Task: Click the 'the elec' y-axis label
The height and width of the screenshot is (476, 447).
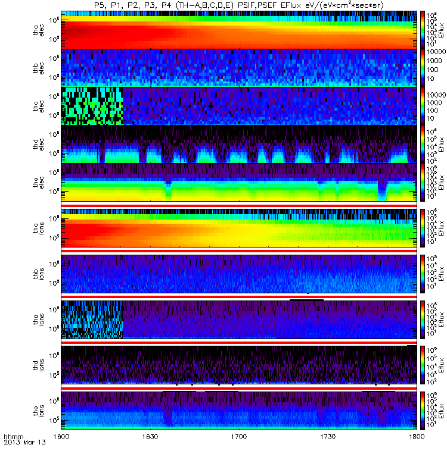Action: coord(39,183)
